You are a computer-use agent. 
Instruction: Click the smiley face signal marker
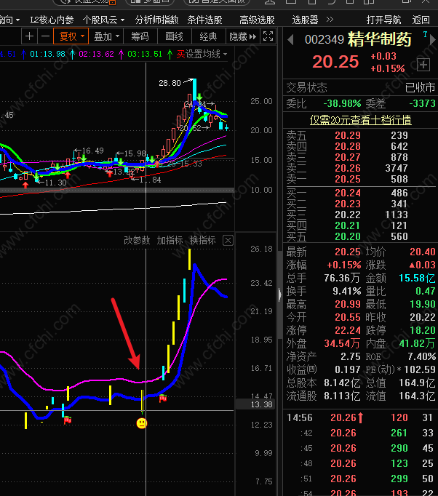click(141, 423)
